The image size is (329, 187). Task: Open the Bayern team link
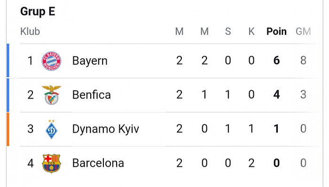(90, 61)
